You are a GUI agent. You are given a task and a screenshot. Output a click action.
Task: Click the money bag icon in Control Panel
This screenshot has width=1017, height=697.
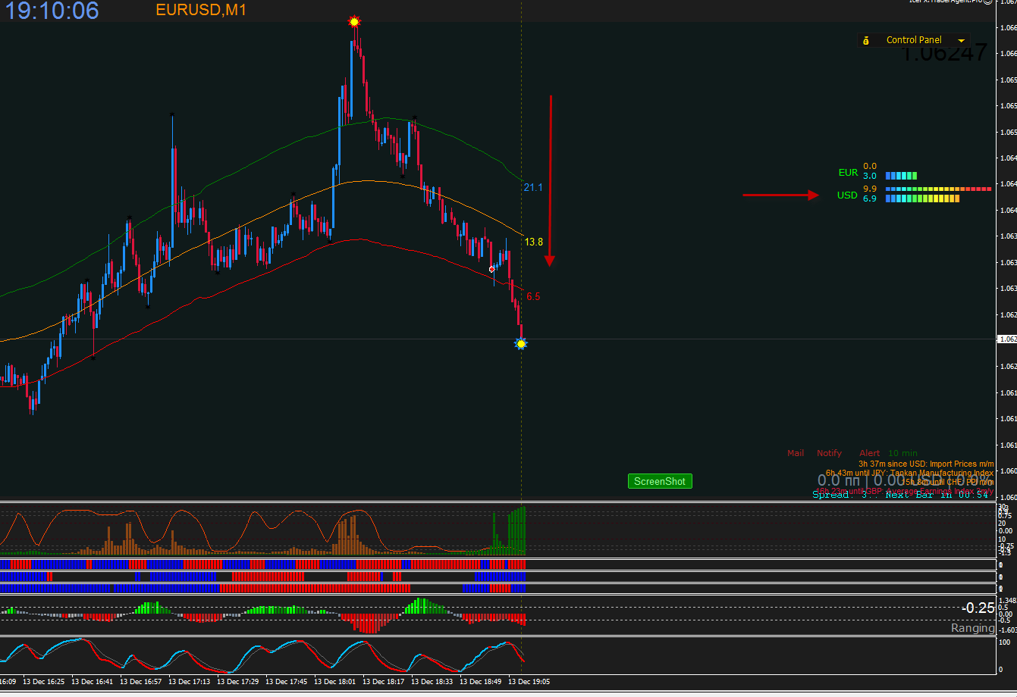(867, 40)
